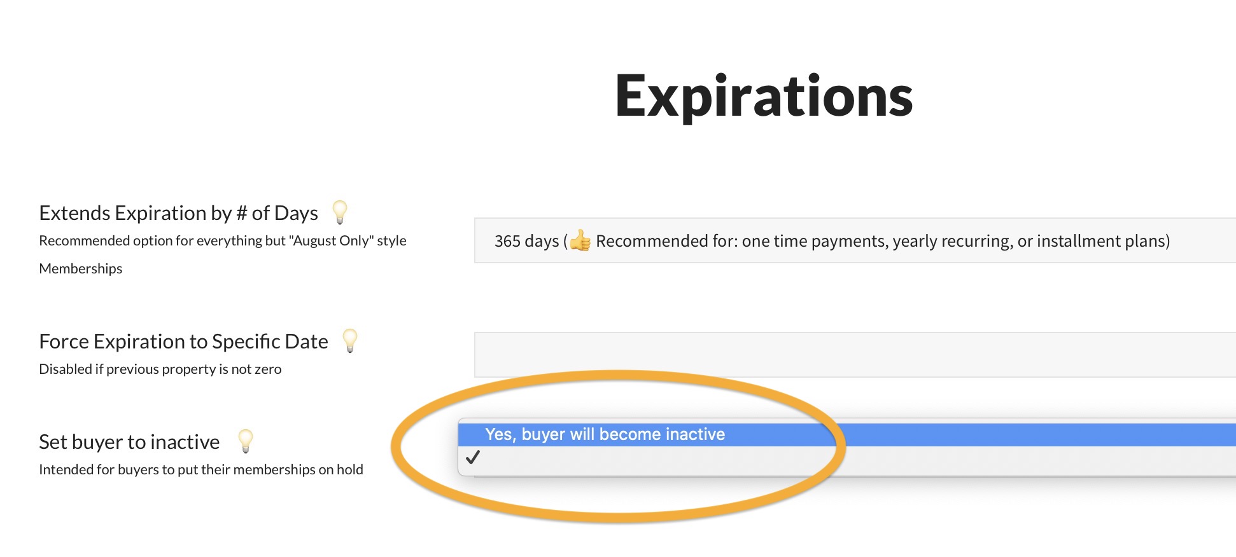
Task: Click the lightbulb beside Extends Expiration by # of Days
Action: click(340, 212)
